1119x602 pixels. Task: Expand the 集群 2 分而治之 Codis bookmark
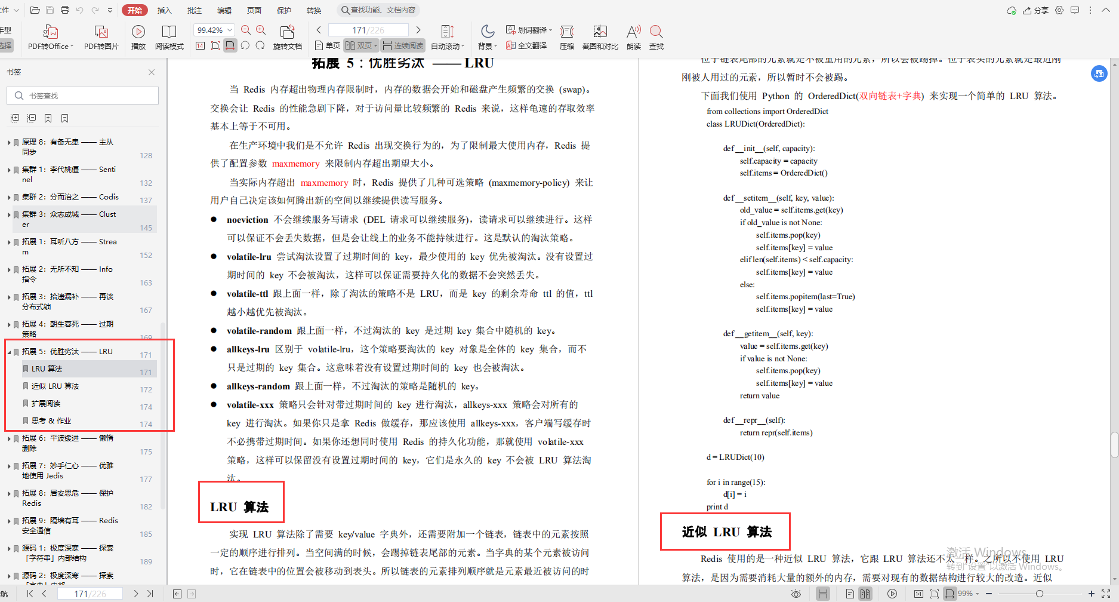click(x=9, y=197)
